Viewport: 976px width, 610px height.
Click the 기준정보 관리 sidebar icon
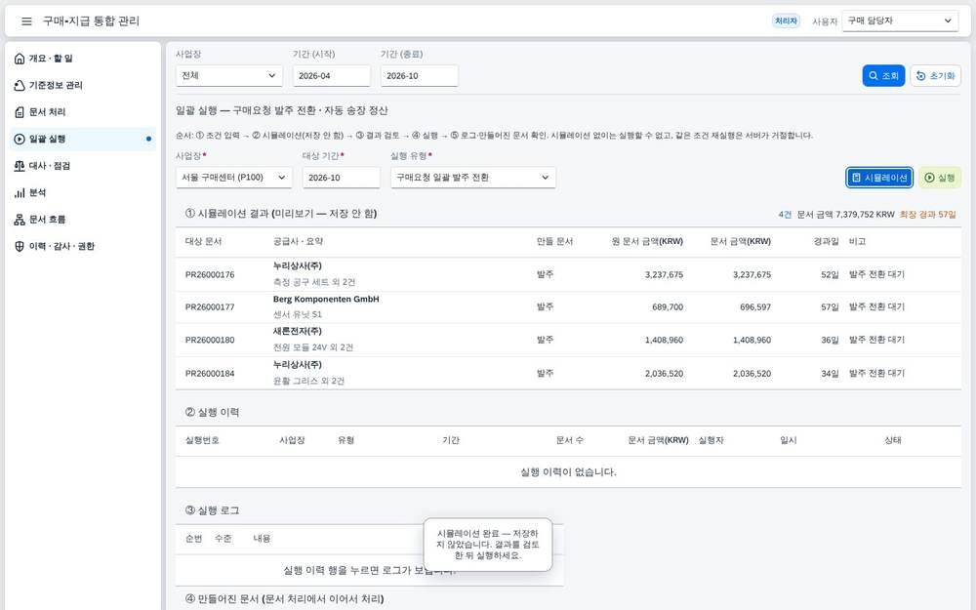click(x=20, y=85)
